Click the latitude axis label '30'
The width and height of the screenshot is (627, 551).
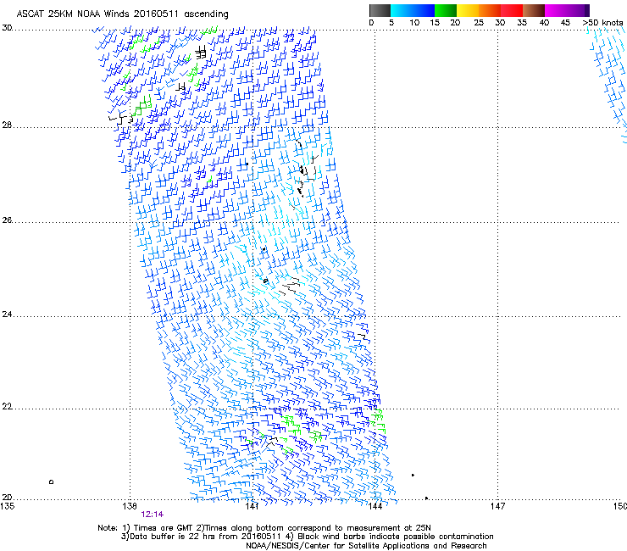click(7, 28)
